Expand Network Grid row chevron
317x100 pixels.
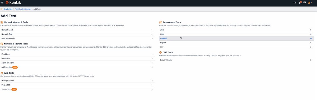click(152, 34)
